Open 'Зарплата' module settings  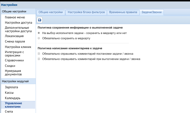(x=12, y=87)
